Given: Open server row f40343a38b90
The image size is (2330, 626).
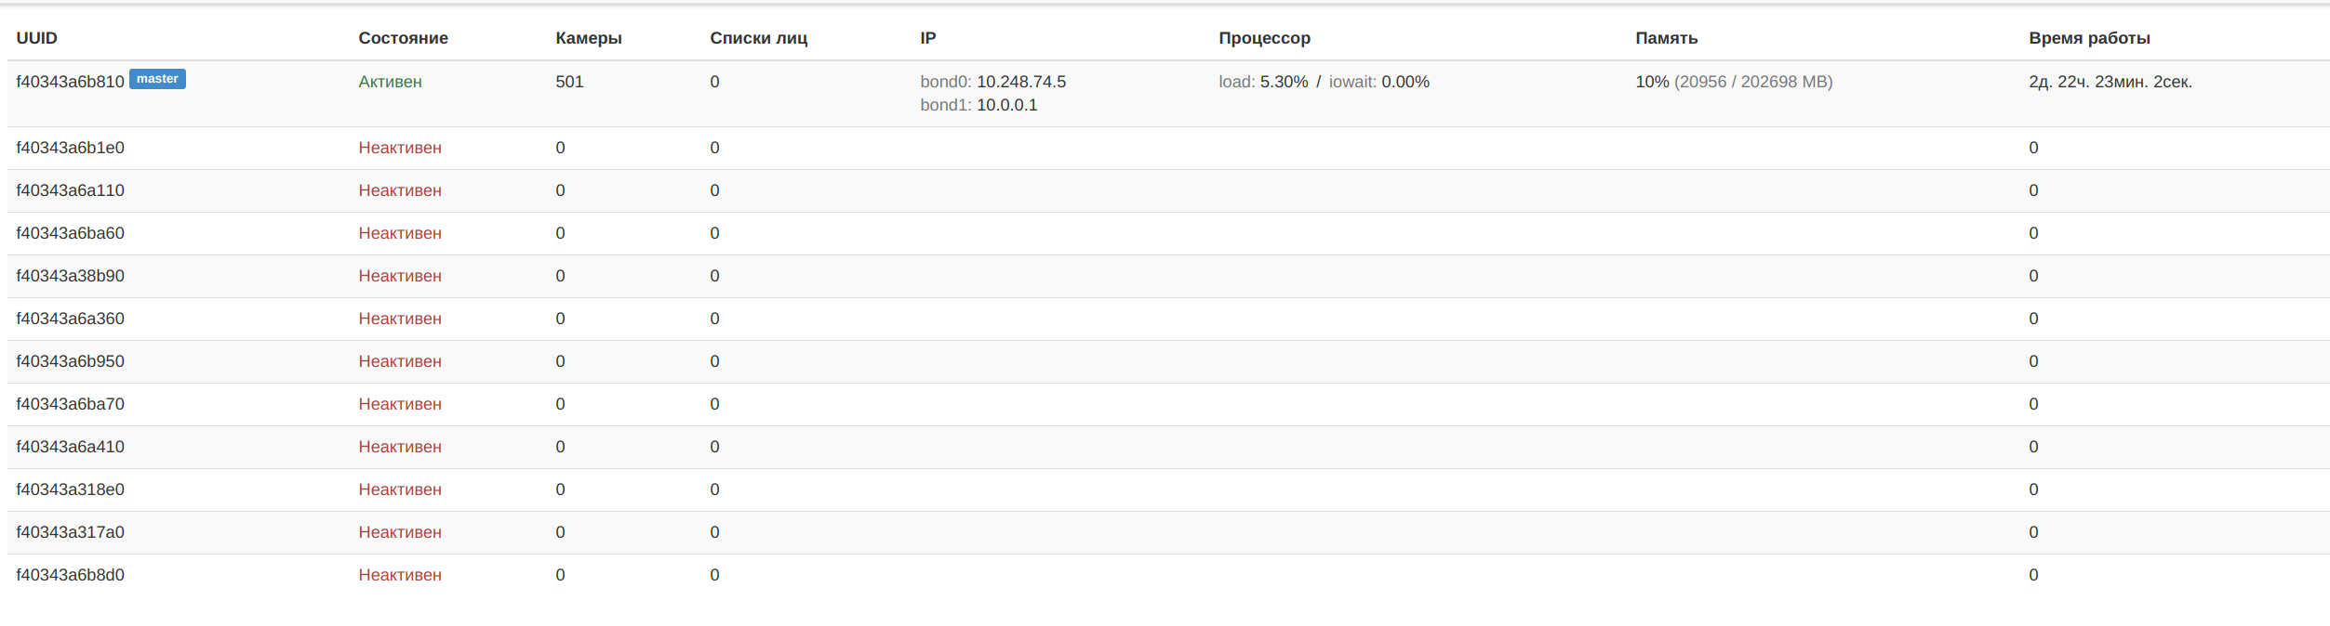Looking at the screenshot, I should click(1168, 276).
